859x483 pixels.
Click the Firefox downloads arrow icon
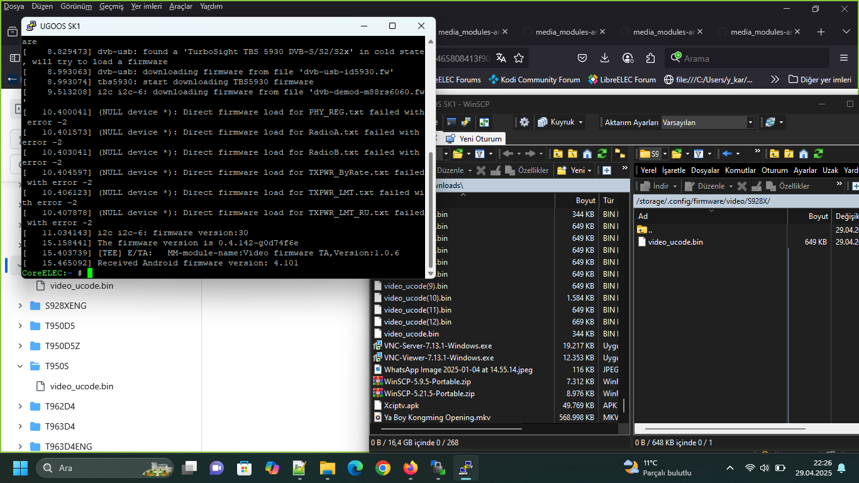[604, 58]
